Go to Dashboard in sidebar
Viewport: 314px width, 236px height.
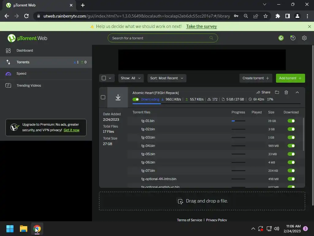[x=46, y=51]
